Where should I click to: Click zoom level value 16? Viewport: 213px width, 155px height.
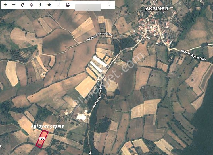pyautogui.click(x=109, y=5)
